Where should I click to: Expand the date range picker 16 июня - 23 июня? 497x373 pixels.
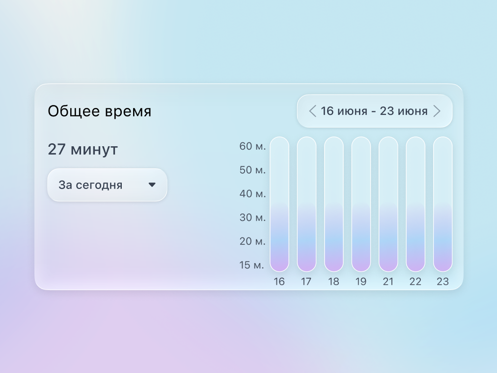374,111
